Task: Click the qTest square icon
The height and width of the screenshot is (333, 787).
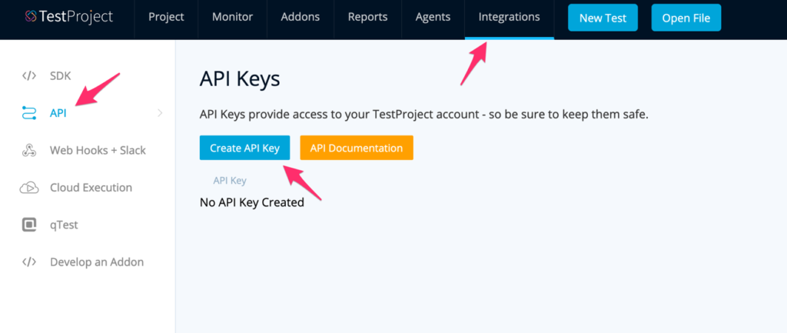Action: click(x=29, y=225)
